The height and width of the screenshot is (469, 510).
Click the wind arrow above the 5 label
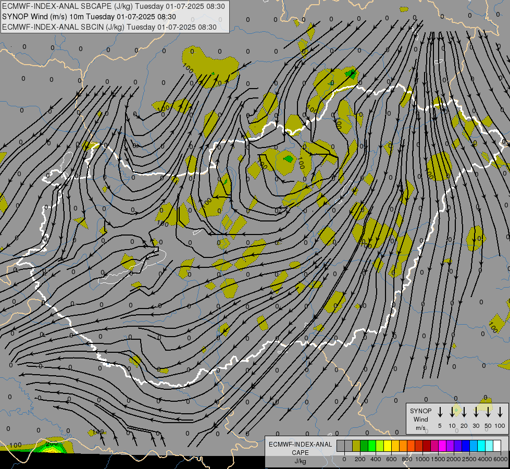pos(440,412)
